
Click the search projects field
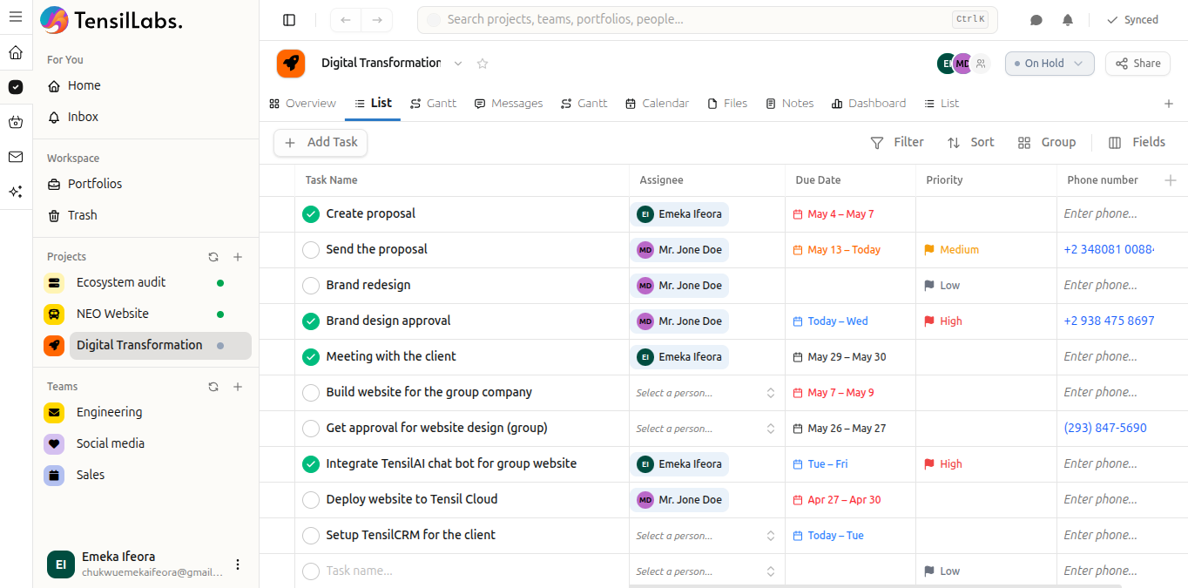point(707,19)
